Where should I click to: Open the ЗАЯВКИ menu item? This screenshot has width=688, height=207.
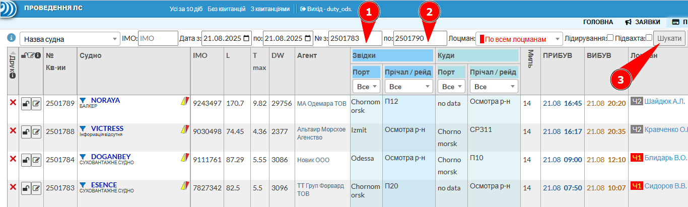pos(642,22)
